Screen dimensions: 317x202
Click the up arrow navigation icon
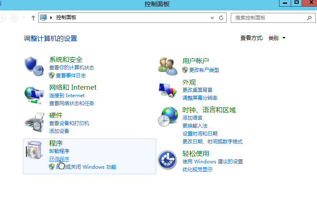click(33, 18)
